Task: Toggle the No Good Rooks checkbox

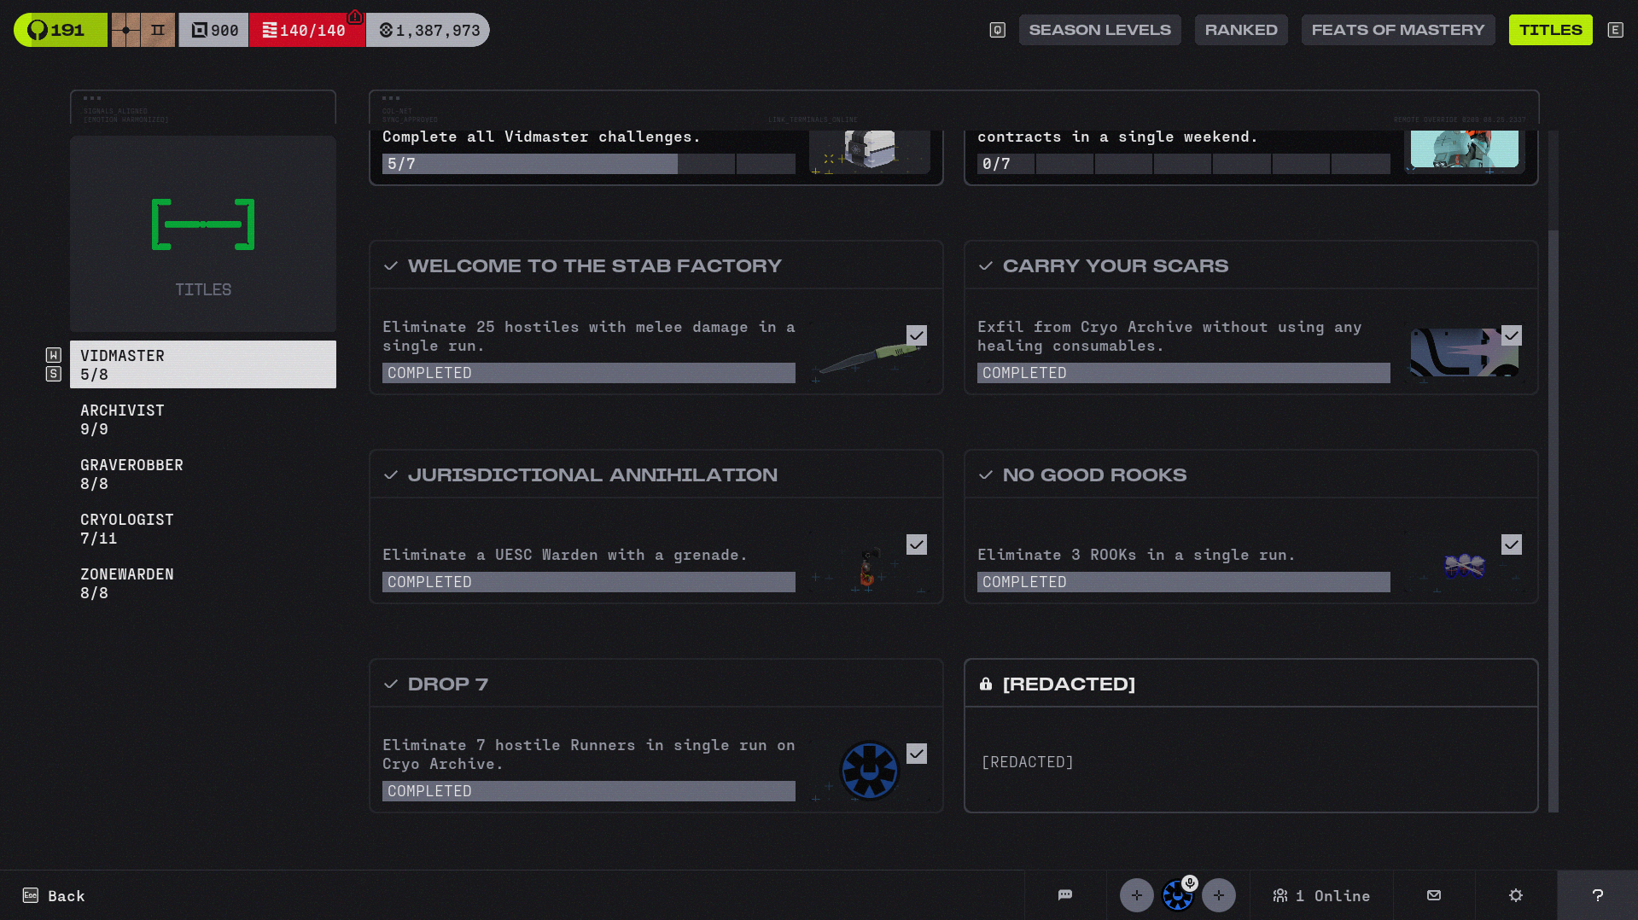Action: coord(1511,544)
